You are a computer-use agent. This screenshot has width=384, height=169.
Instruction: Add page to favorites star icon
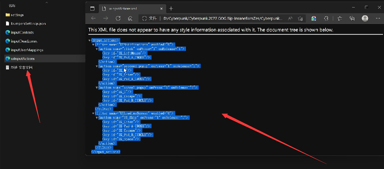pos(300,18)
